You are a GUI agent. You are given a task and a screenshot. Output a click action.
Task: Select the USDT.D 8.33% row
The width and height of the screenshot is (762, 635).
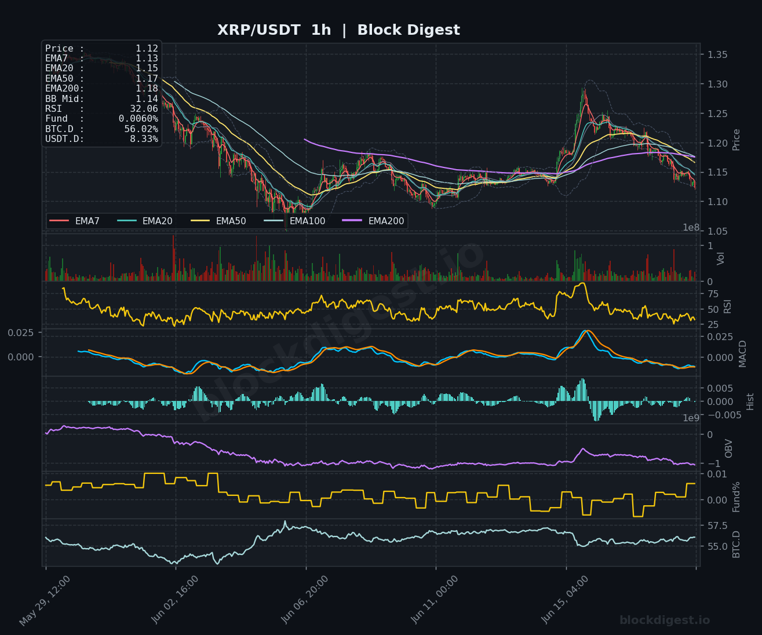pyautogui.click(x=101, y=139)
